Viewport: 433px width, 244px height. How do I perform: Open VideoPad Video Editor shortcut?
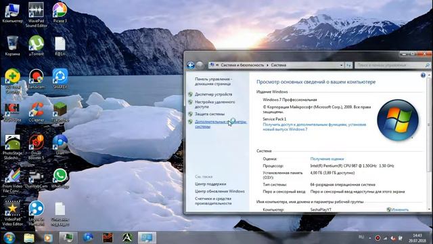click(x=12, y=213)
